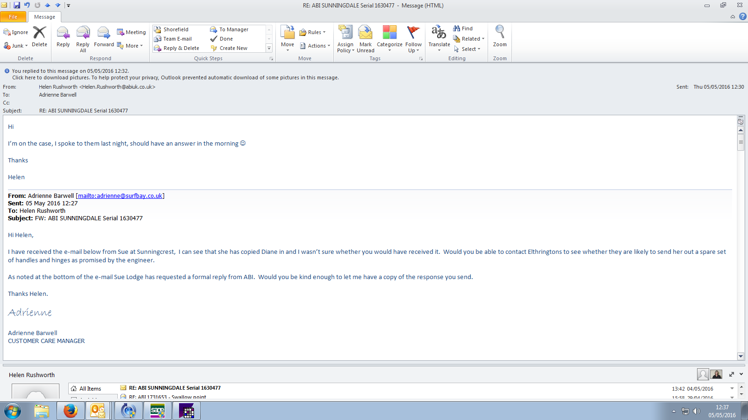Open Assign Policy menu
The image size is (748, 420).
tap(345, 39)
